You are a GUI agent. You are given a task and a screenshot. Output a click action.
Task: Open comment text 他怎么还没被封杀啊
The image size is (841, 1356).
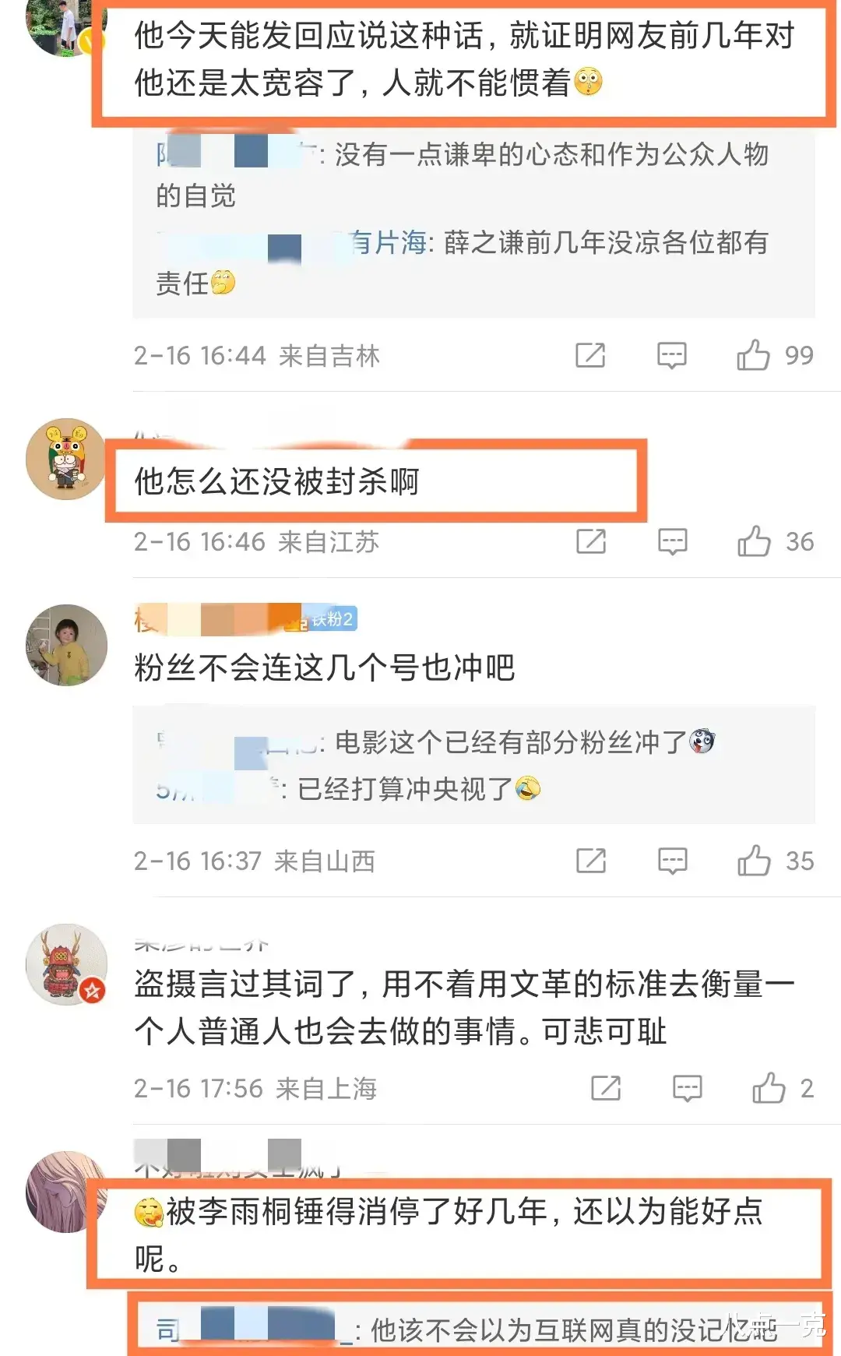pyautogui.click(x=276, y=481)
